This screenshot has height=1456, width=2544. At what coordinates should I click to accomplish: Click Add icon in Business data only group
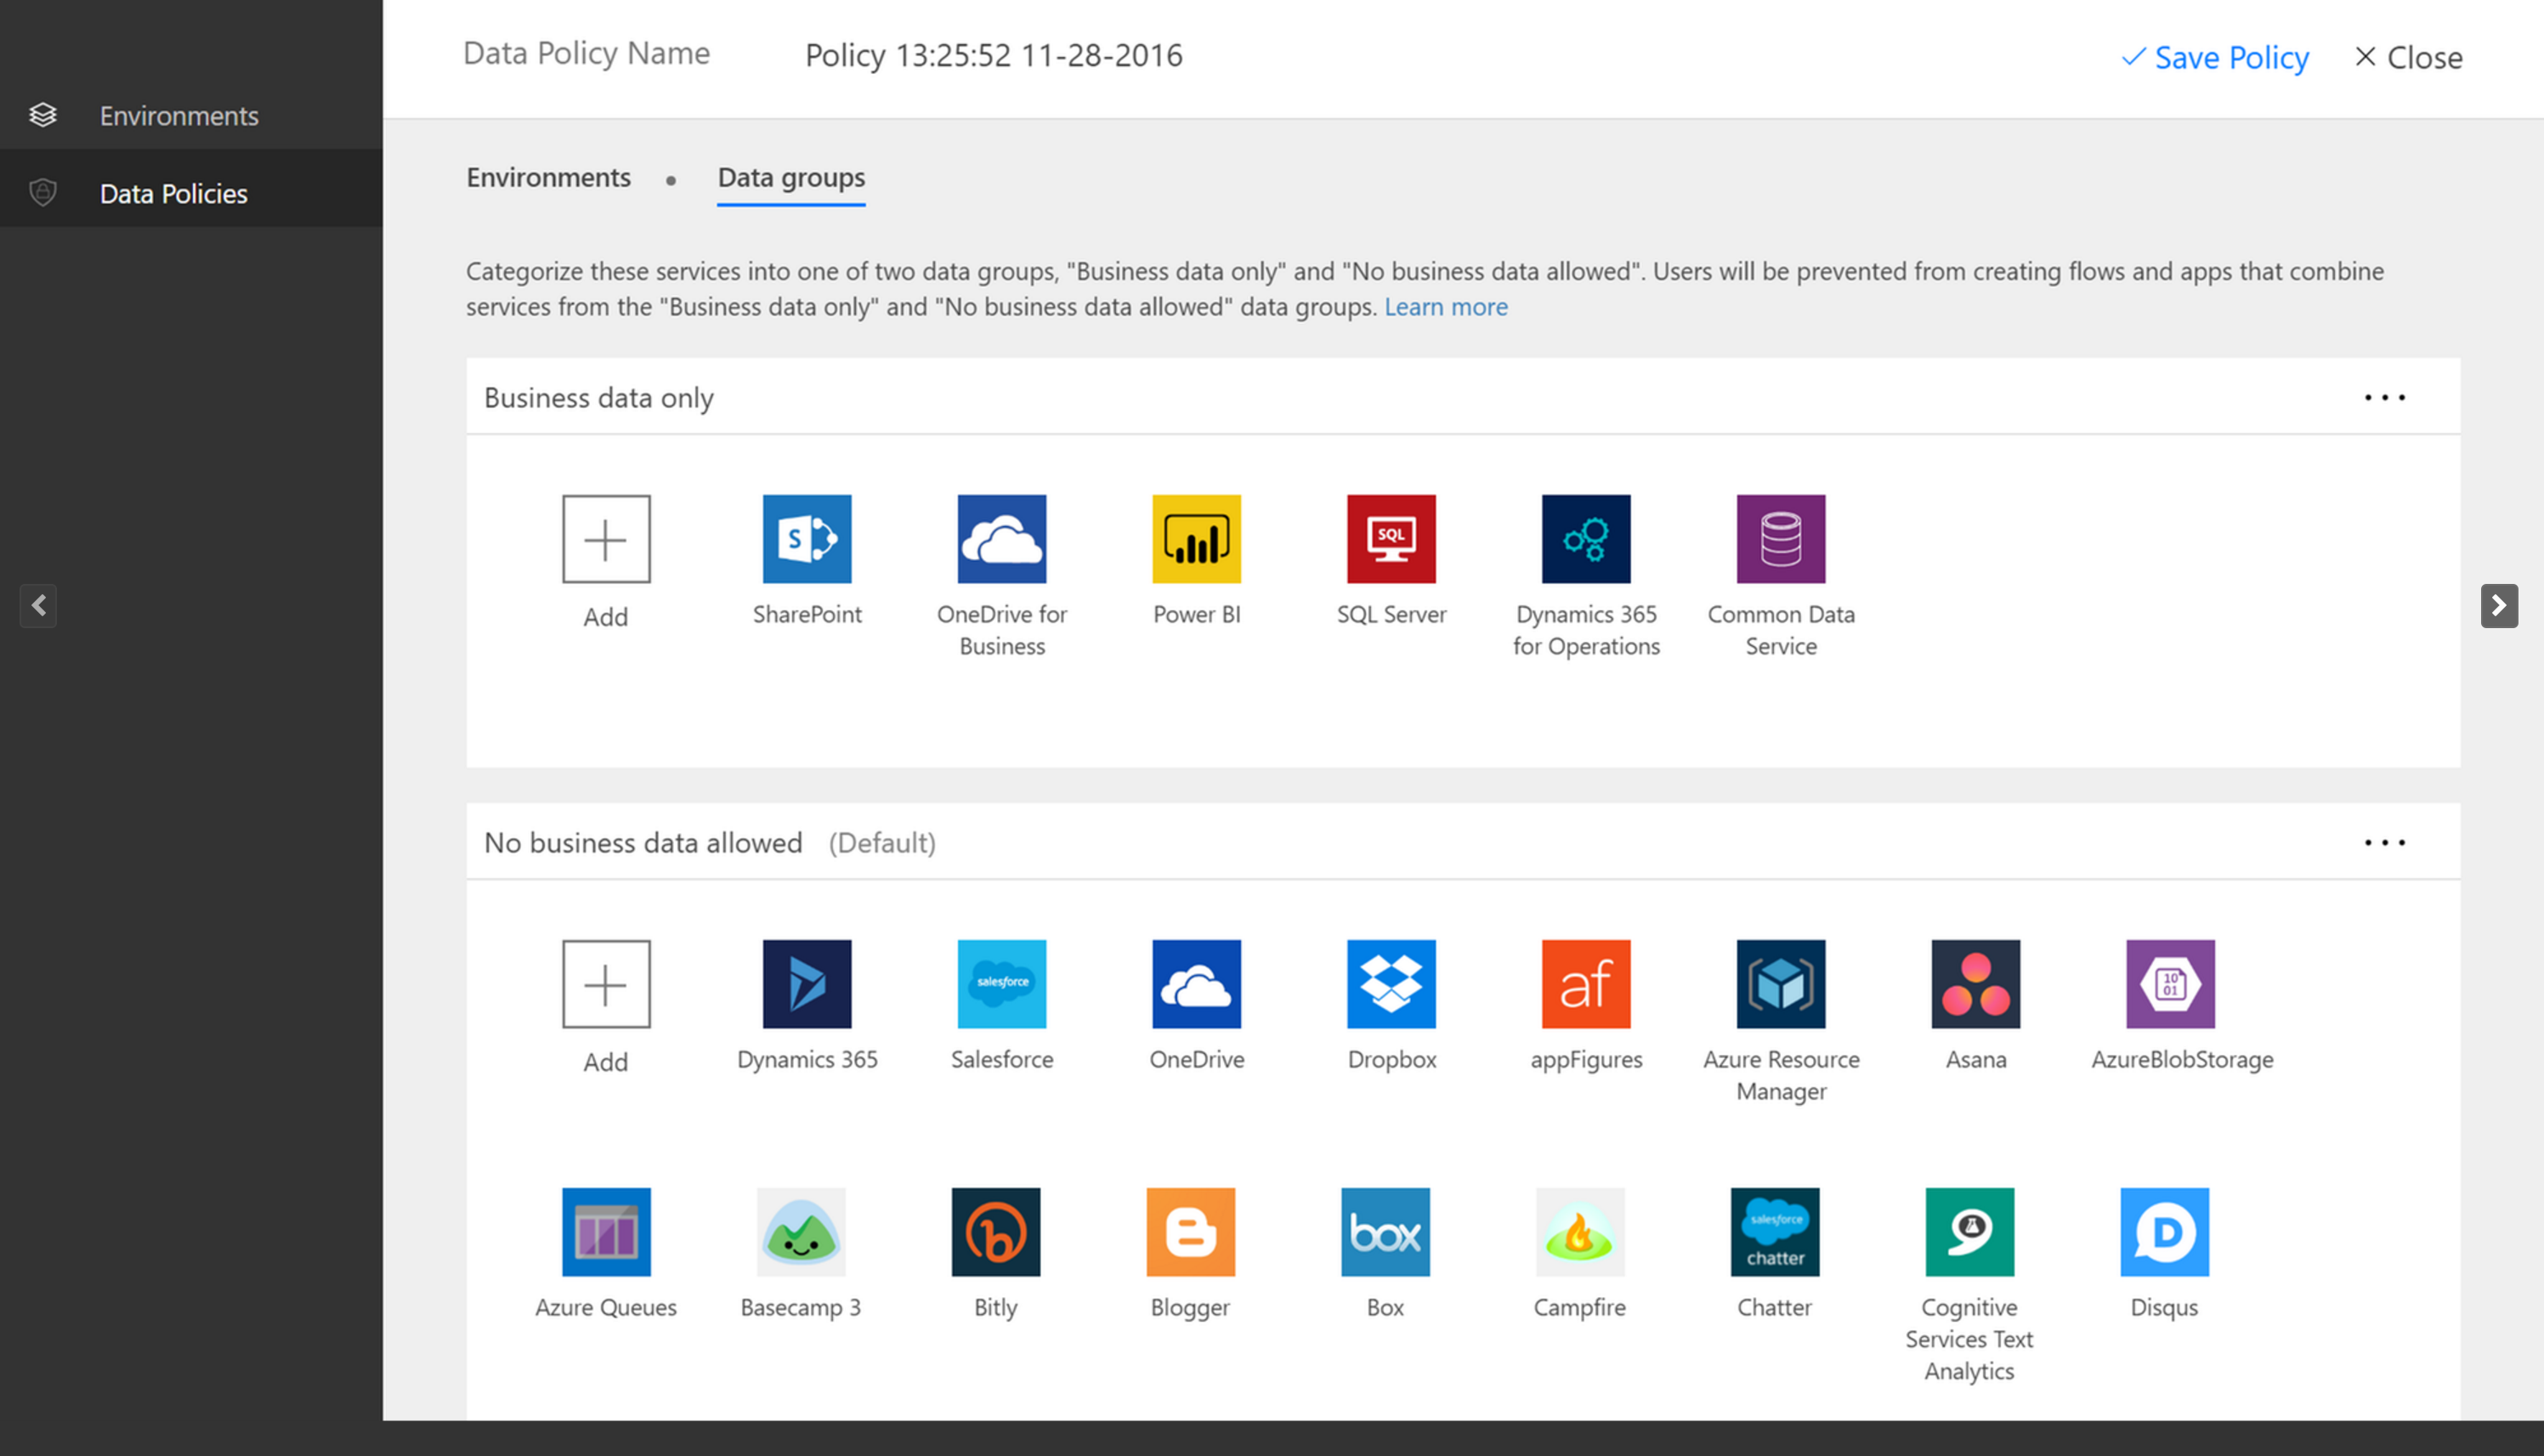(x=606, y=538)
